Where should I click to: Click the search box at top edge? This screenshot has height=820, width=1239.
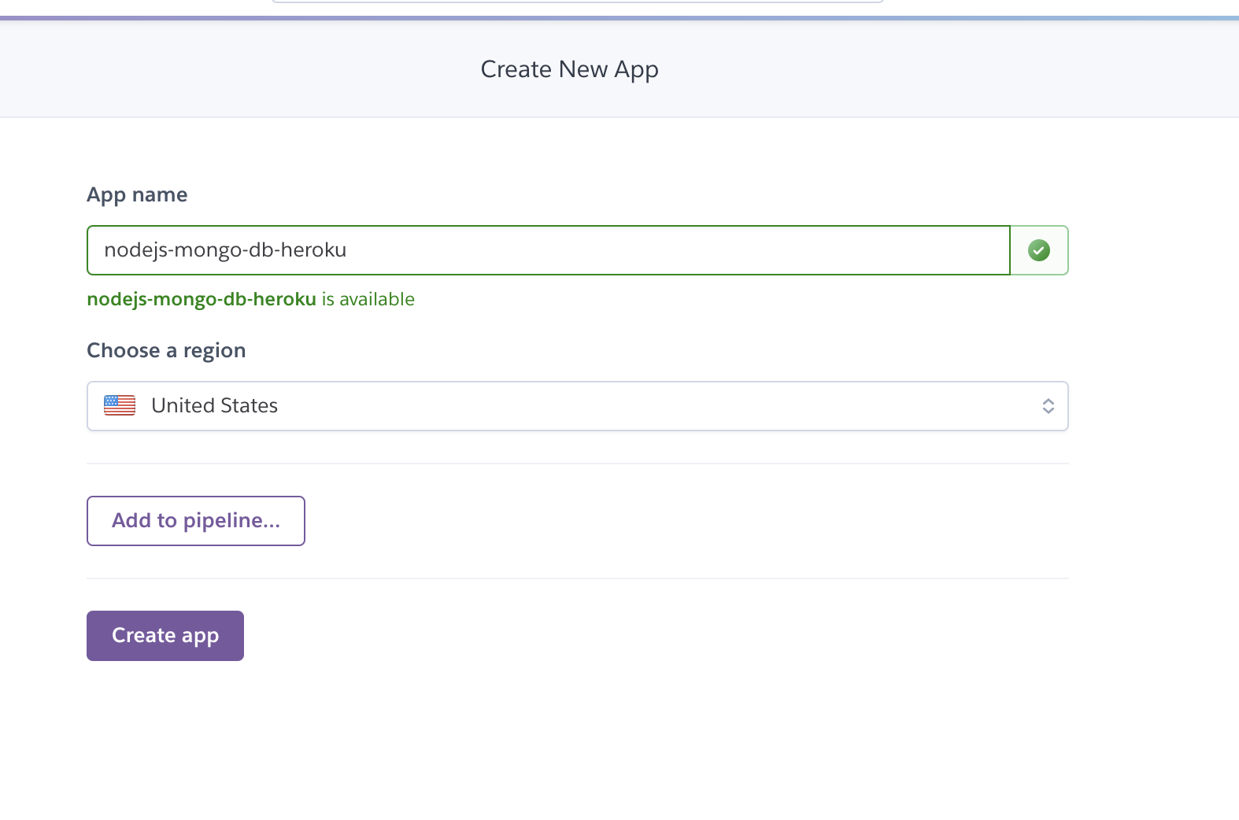pyautogui.click(x=577, y=2)
